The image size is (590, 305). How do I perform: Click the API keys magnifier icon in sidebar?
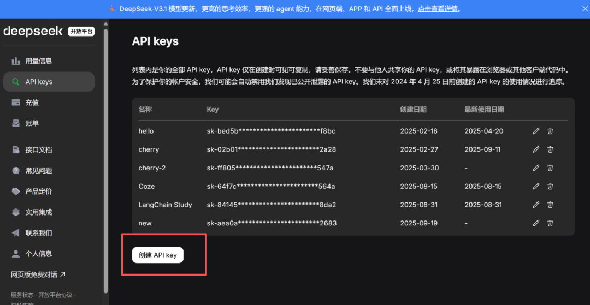[x=16, y=81]
